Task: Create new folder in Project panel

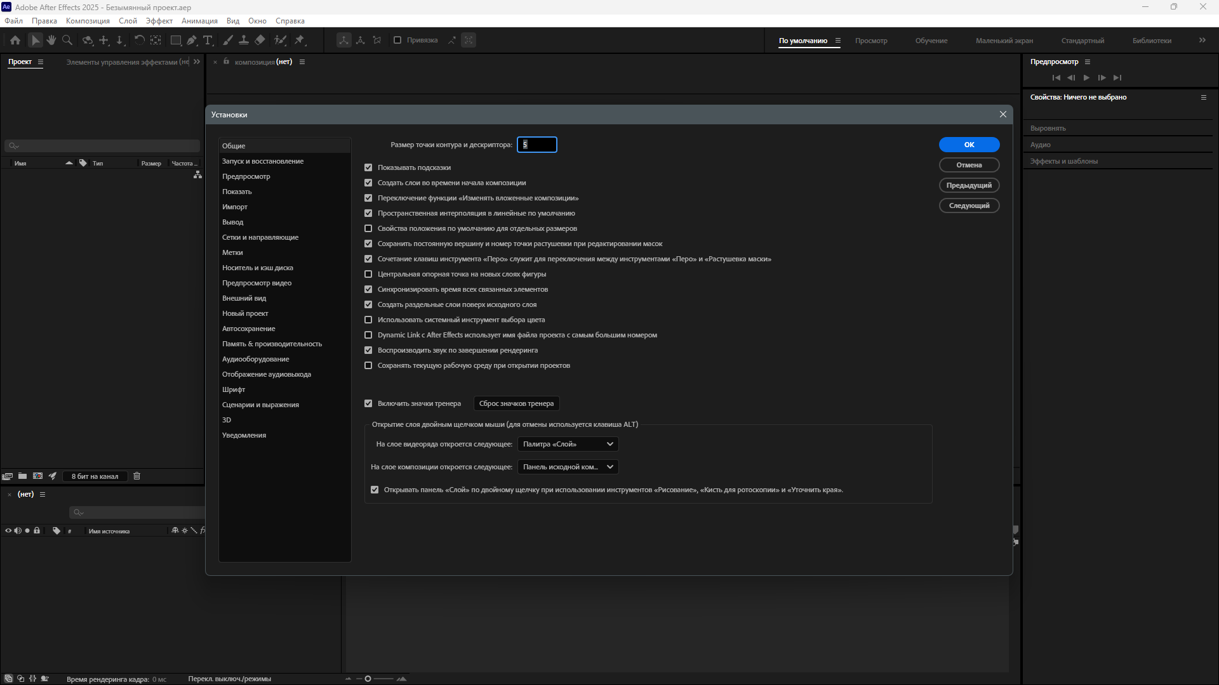Action: [22, 476]
